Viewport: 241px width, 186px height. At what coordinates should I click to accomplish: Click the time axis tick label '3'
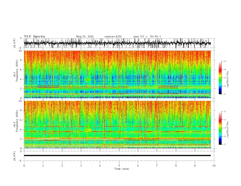point(81,166)
